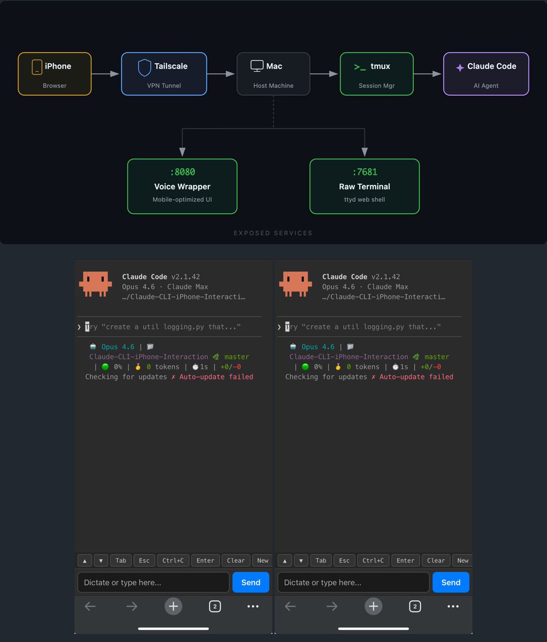Screen dimensions: 547x642
Task: Click the Claude mascot in left phone screenshot
Action: point(95,283)
